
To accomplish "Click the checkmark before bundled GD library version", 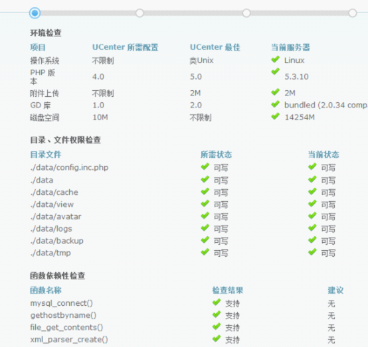I will tap(275, 104).
